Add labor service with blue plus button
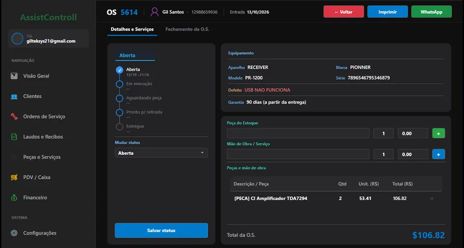Image resolution: width=464 pixels, height=248 pixels. point(438,154)
